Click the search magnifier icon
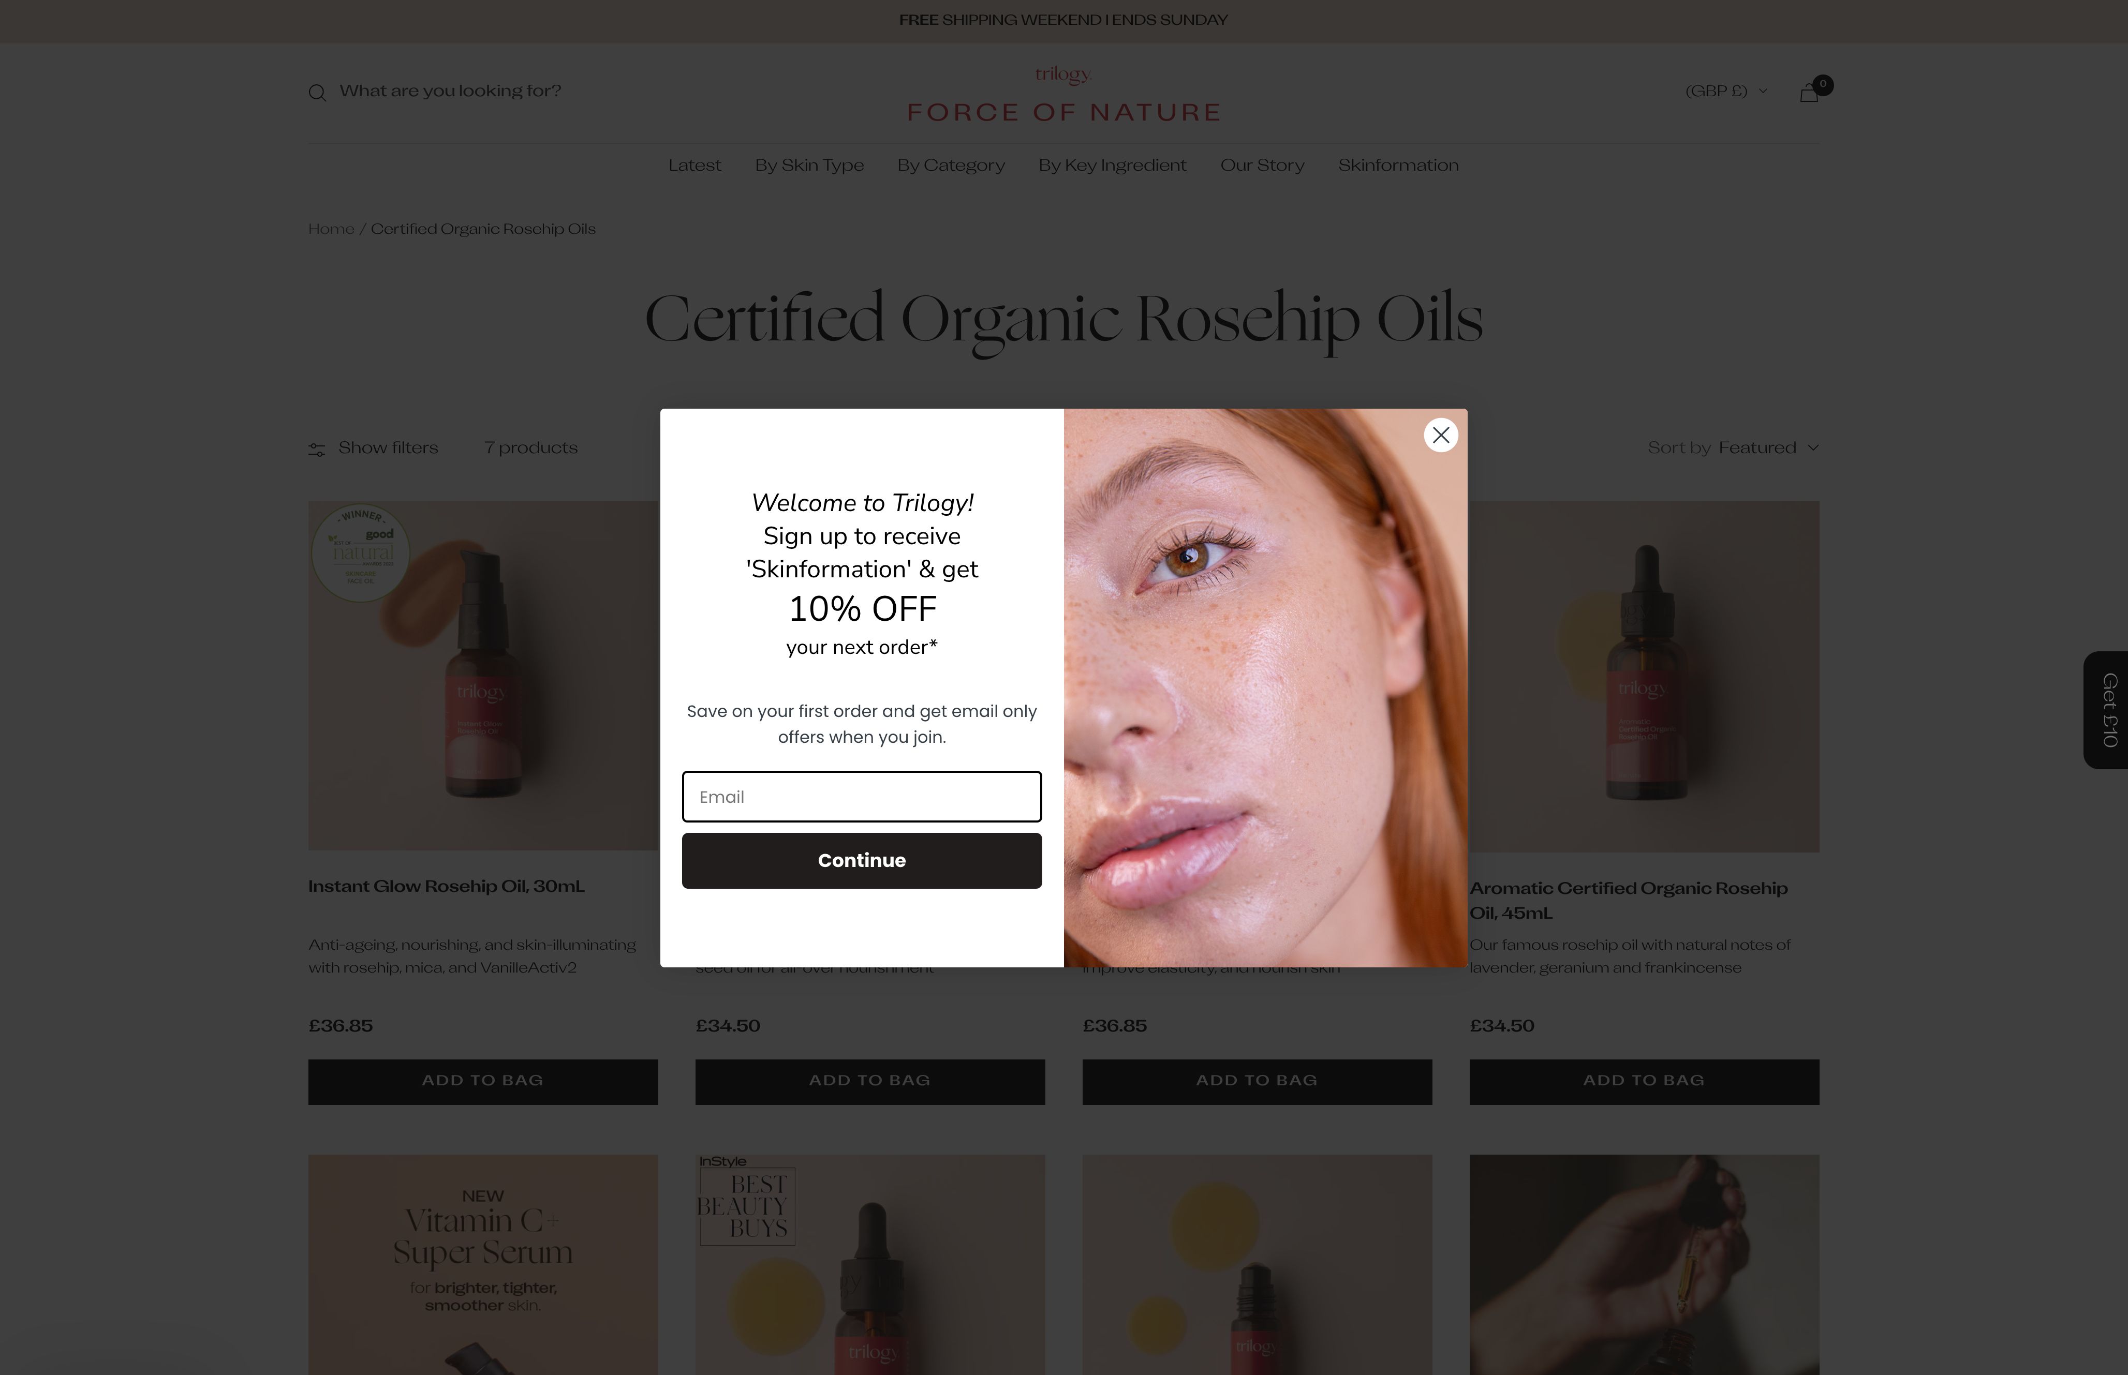Viewport: 2128px width, 1375px height. (x=317, y=92)
